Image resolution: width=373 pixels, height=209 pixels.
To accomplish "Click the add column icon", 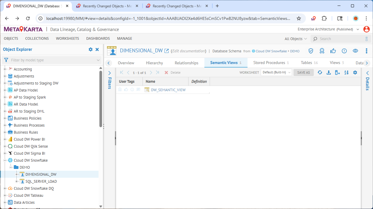I will pos(338,72).
